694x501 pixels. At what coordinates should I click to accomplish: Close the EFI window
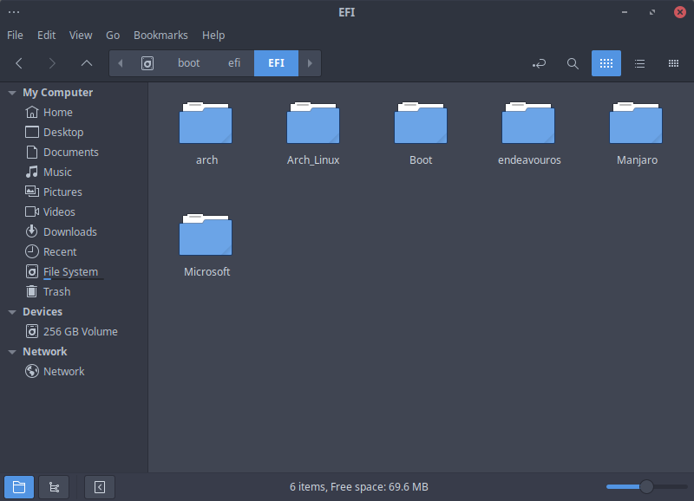point(680,12)
